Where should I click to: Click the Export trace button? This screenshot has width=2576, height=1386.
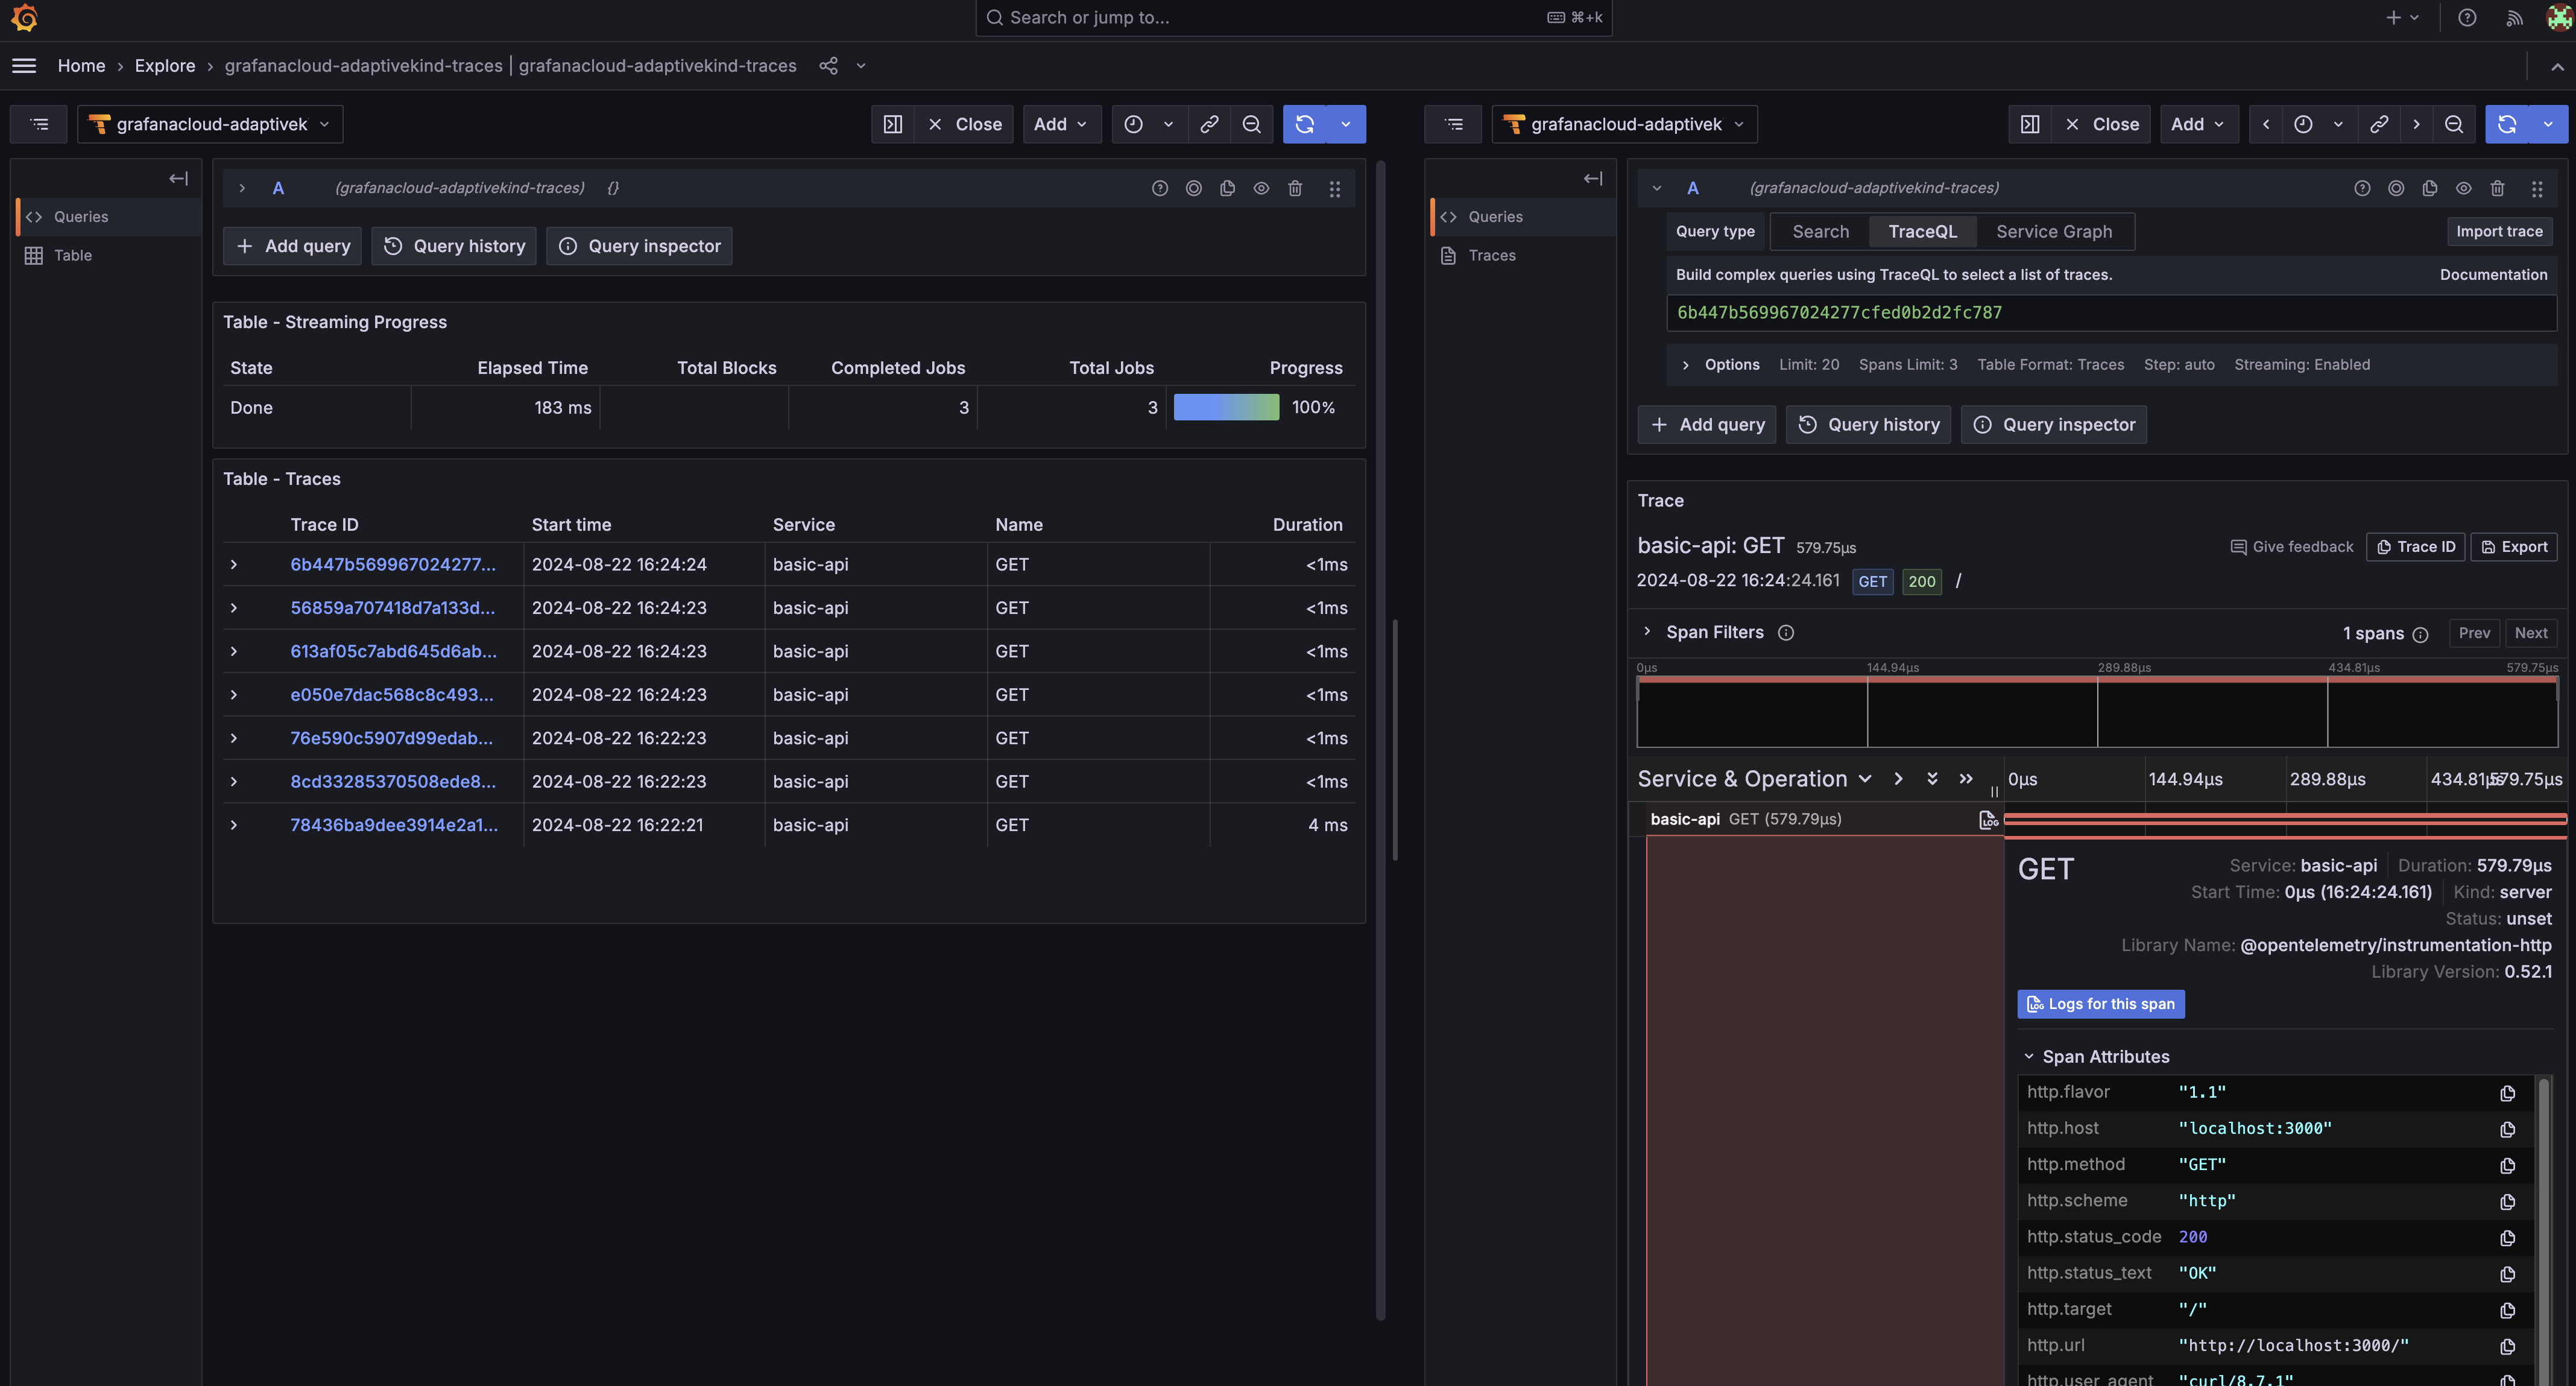[2514, 547]
